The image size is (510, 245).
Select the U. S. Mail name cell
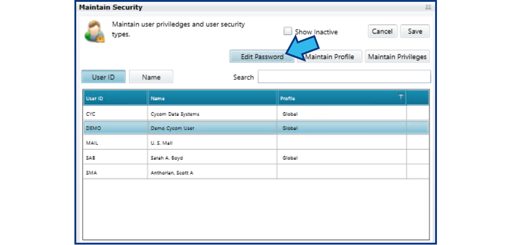[x=213, y=143]
